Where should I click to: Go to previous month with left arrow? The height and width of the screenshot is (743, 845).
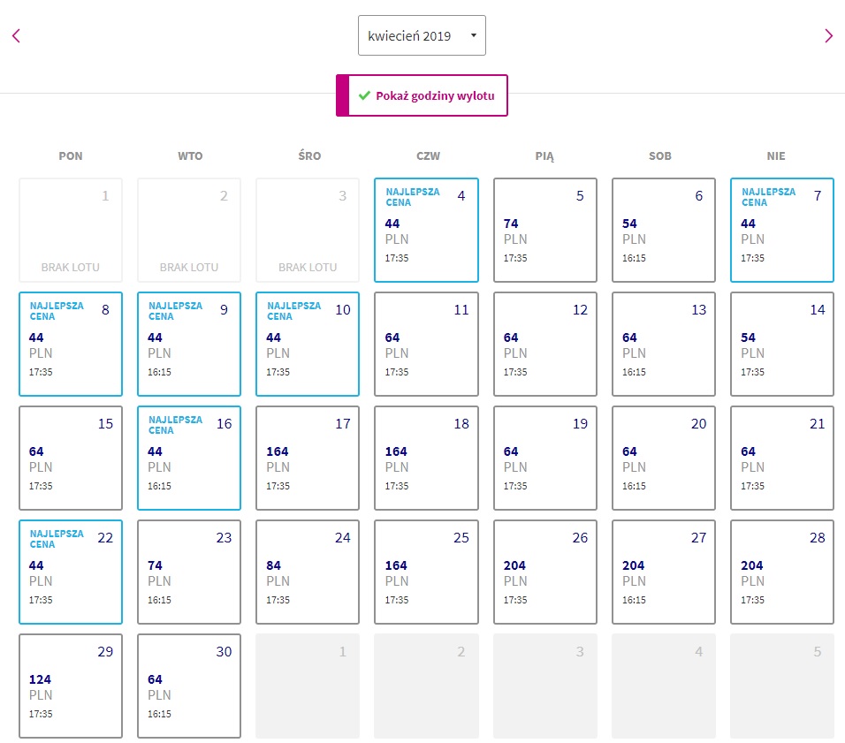[x=16, y=35]
